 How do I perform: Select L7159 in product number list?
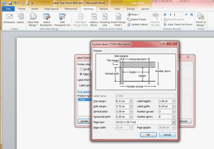point(84,100)
